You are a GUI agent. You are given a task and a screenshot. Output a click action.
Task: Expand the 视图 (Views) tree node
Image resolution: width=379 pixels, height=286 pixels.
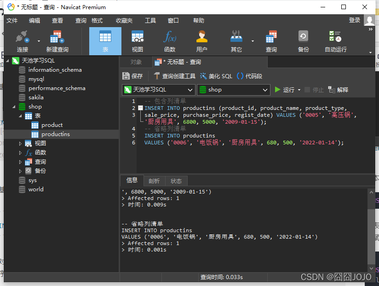(20, 143)
